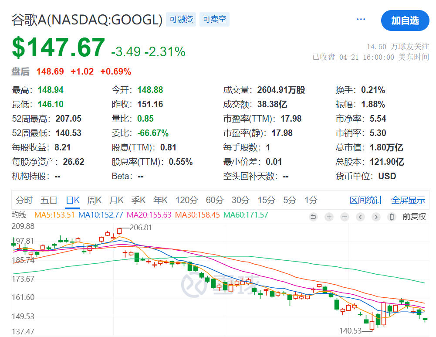Viewport: 436px width, 337px height.
Task: Switch to 五日 chart tab
Action: click(x=49, y=200)
